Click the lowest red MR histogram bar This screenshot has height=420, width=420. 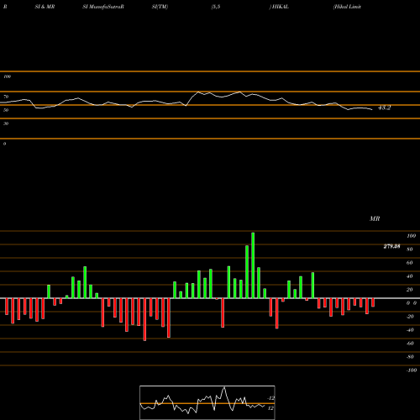pos(144,319)
